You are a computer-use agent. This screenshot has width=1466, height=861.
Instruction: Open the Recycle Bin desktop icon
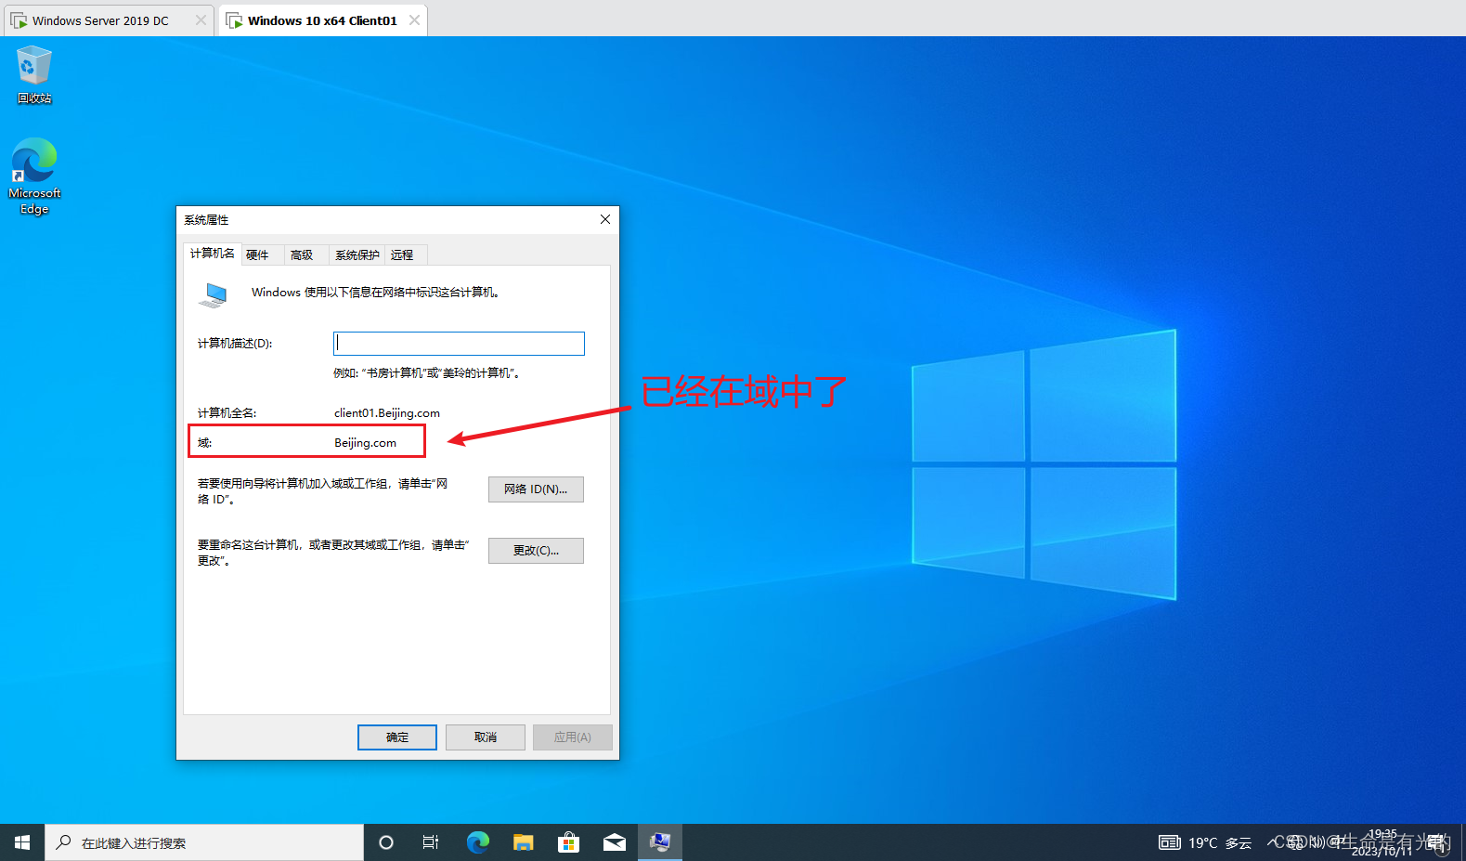(x=34, y=75)
